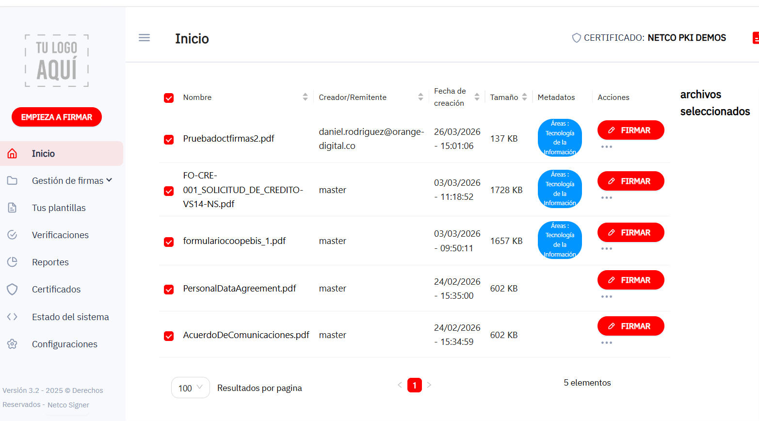Open Verificaciones in the sidebar
The image size is (759, 421).
click(x=60, y=235)
